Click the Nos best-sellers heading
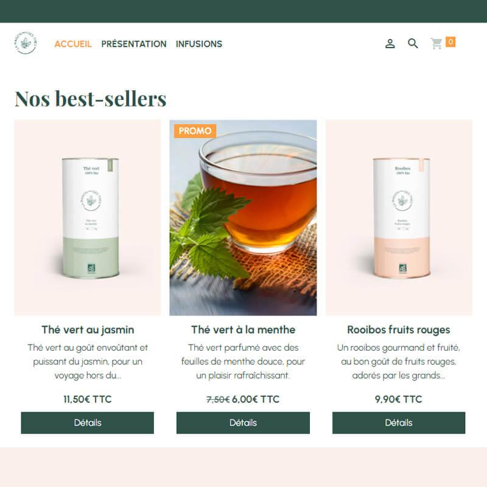 pos(90,99)
